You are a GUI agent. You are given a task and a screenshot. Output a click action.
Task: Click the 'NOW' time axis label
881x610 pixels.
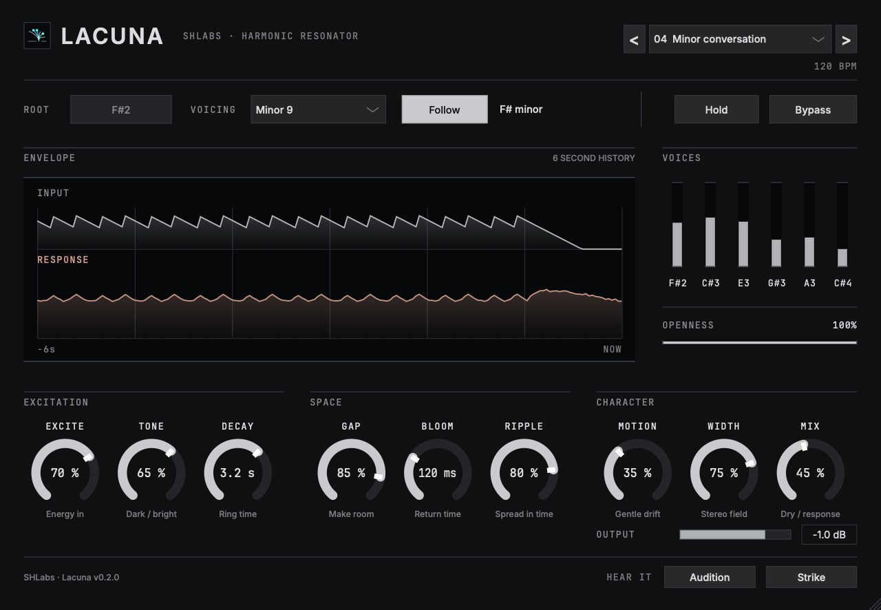[613, 350]
